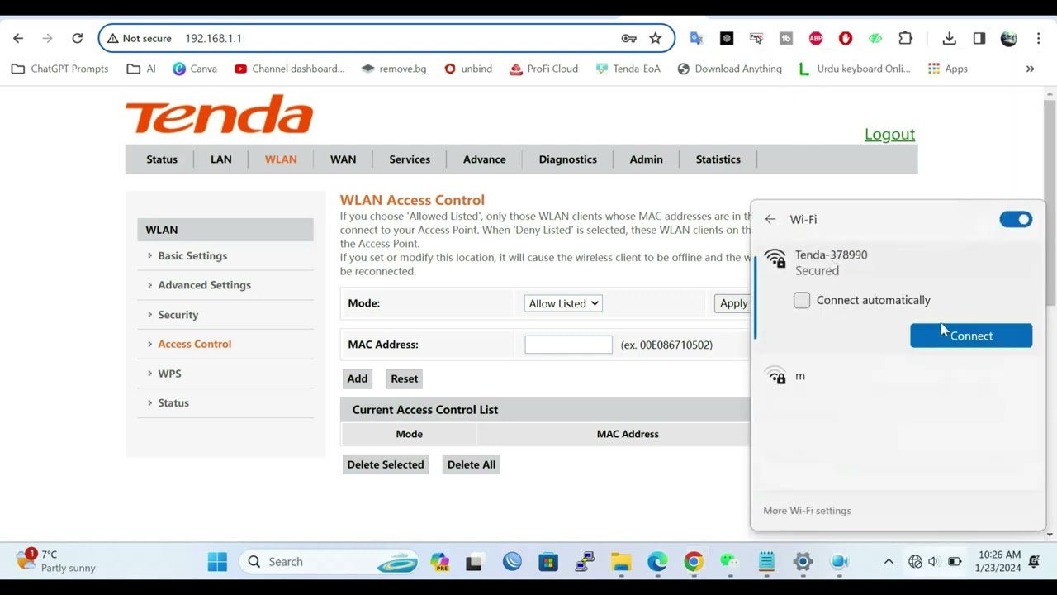This screenshot has width=1057, height=595.
Task: Switch to the Services tab
Action: coord(410,159)
